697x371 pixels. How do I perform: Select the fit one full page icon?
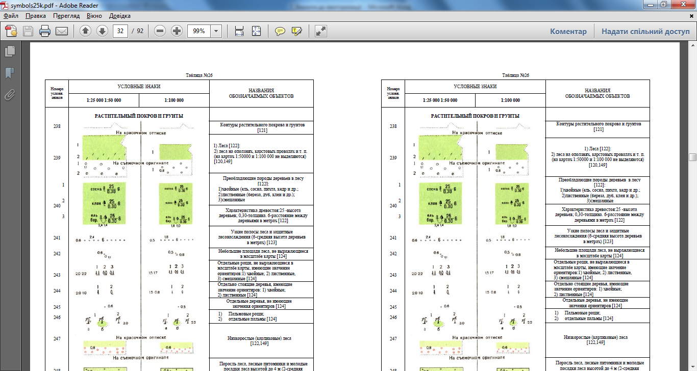coord(256,31)
